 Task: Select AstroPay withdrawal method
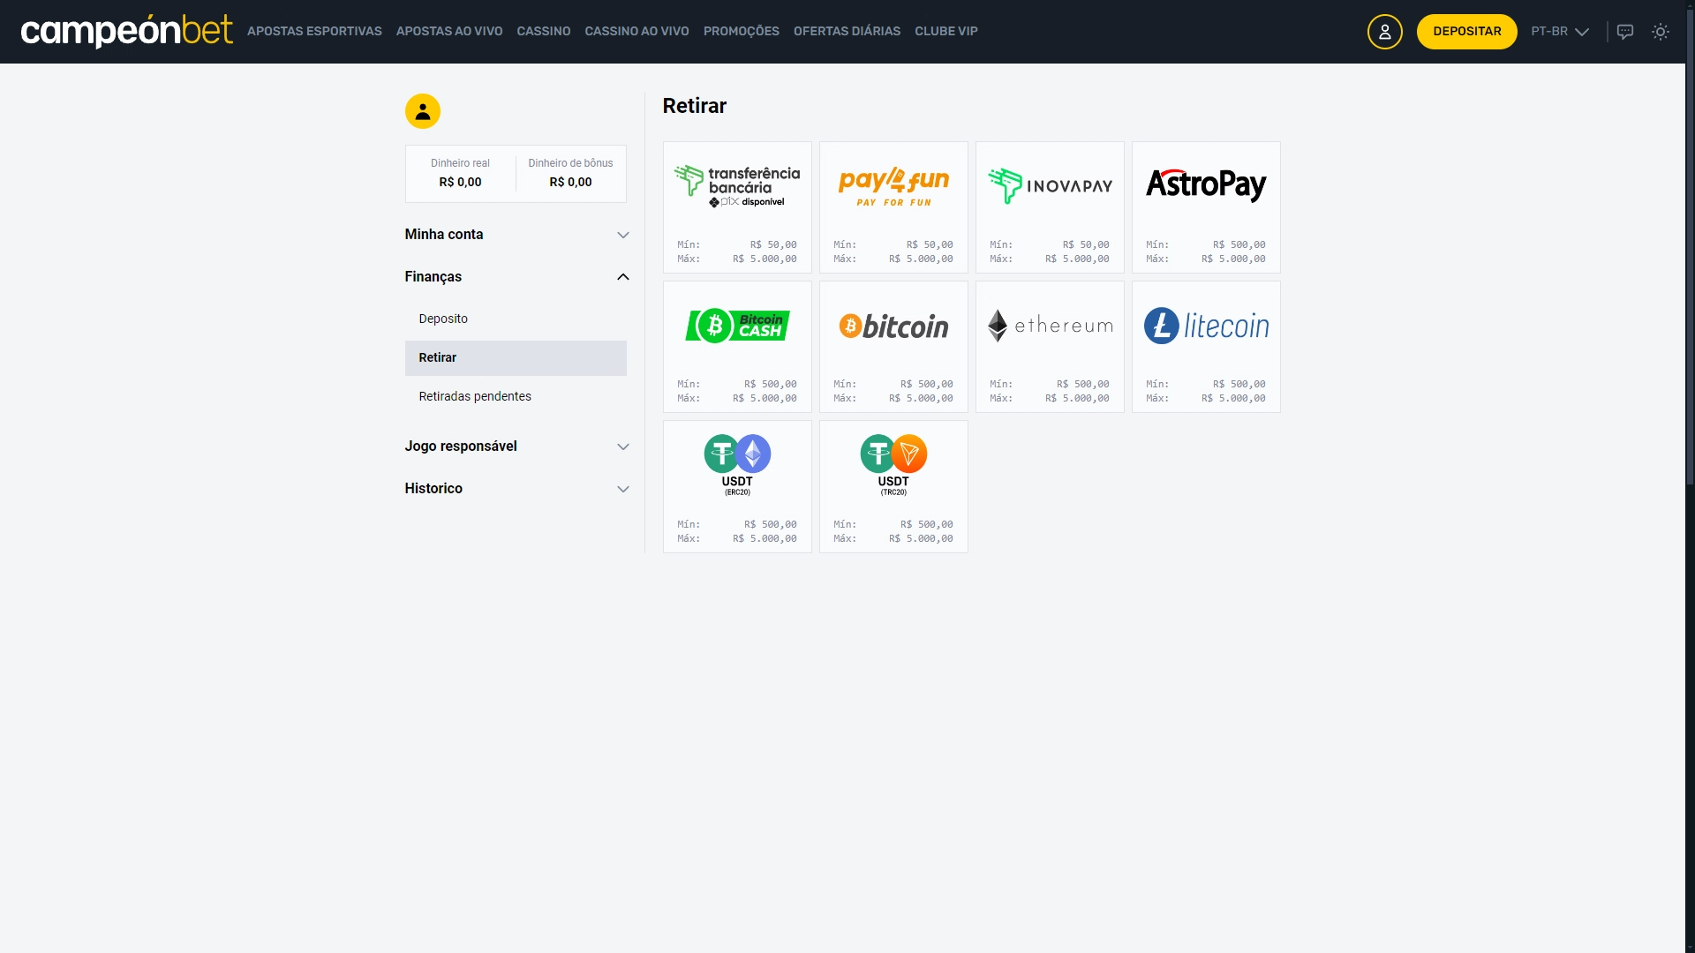pyautogui.click(x=1206, y=207)
